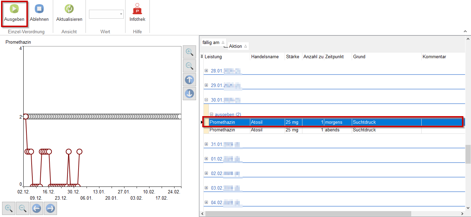Viewport: 471px width, 217px height.
Task: Click the Ablehnen stop icon
Action: 39,9
